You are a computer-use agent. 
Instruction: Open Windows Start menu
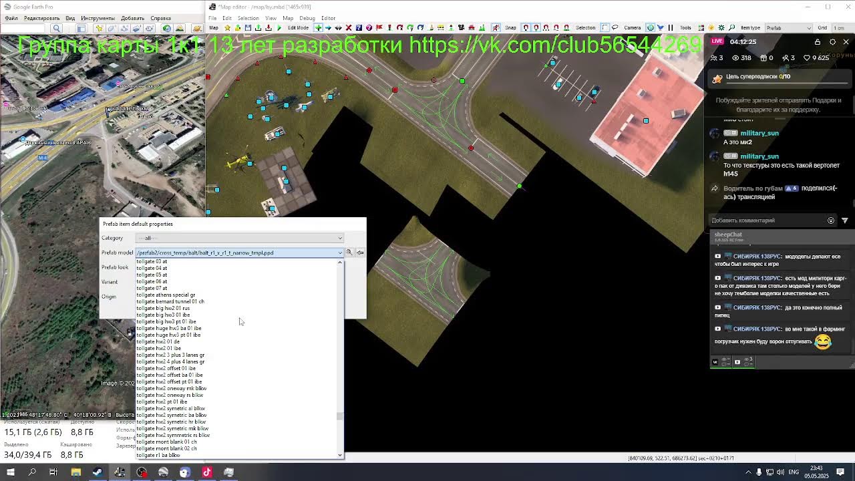tap(10, 472)
